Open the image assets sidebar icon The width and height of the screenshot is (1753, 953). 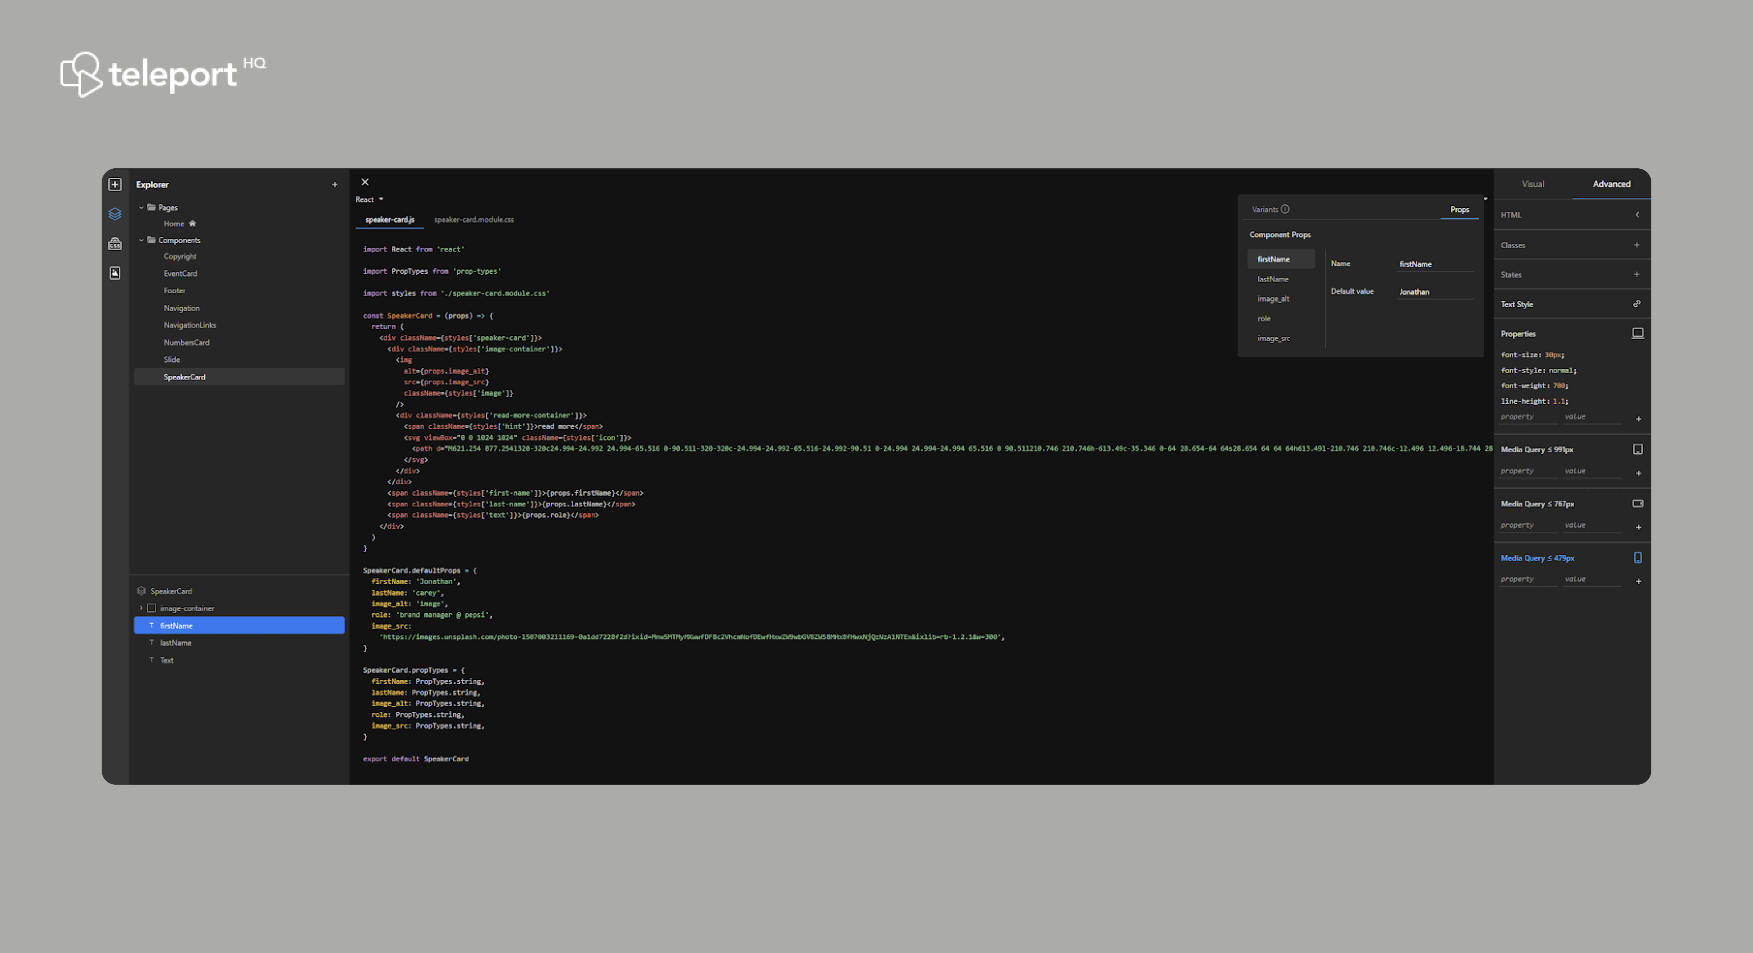tap(115, 273)
